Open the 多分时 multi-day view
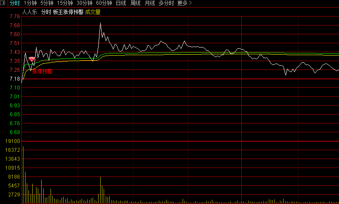This screenshot has width=339, height=204. click(166, 3)
